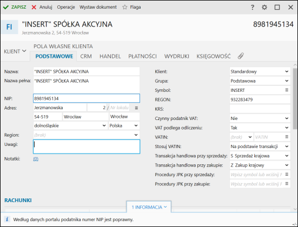The height and width of the screenshot is (227, 298).
Task: Click the paperclip attachments tab icon
Action: (241, 56)
